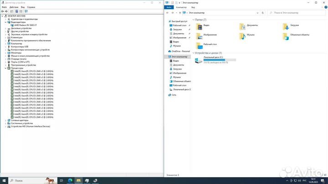Open the Документы folder in the Папки section
Image resolution: width=328 pixels, height=184 pixels.
(x=249, y=26)
